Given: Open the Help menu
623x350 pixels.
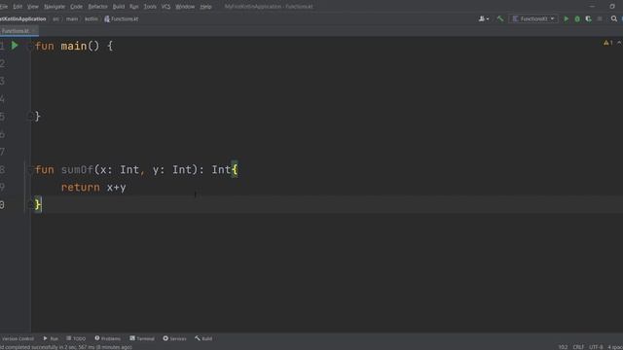Looking at the screenshot, I should tap(205, 7).
